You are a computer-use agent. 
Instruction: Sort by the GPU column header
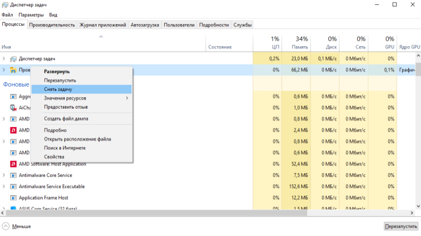[383, 43]
